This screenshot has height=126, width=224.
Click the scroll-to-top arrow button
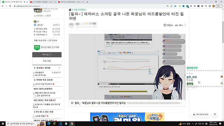[215, 115]
